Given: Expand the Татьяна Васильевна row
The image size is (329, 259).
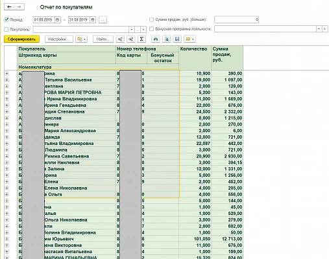Looking at the screenshot, I should point(7,80).
